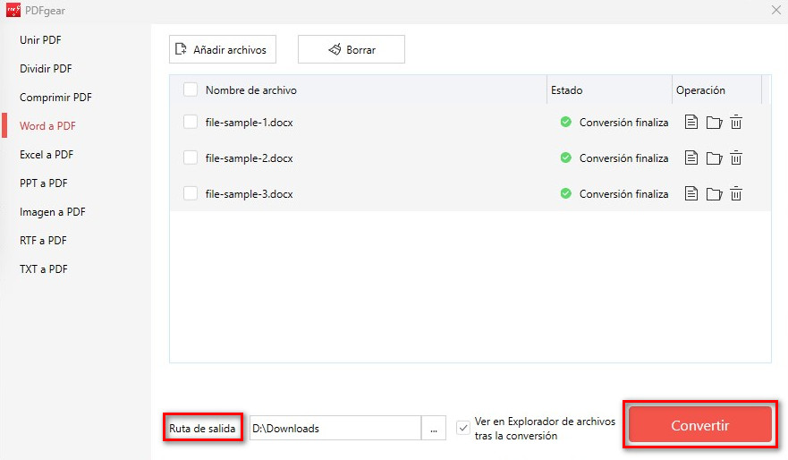Select the file-sample-3.docx file name

click(250, 193)
